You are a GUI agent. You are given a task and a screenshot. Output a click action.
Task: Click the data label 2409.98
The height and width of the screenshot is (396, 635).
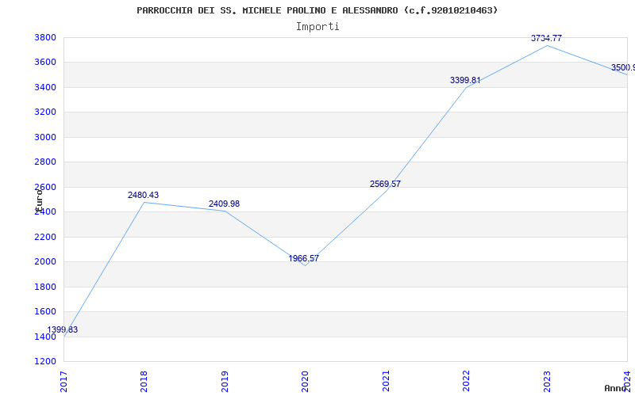click(x=224, y=204)
